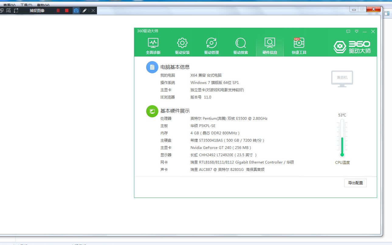The width and height of the screenshot is (392, 245).
Task: Select the 硬件信息 hardware info tab
Action: click(x=270, y=46)
